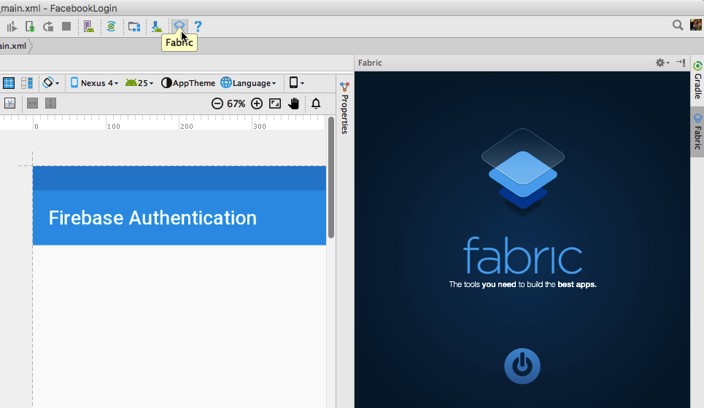Open the Properties side tab

[344, 109]
